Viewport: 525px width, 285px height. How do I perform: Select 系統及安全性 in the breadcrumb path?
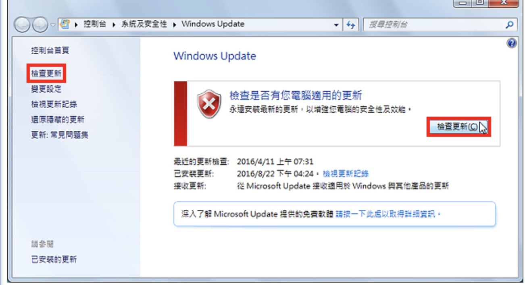pyautogui.click(x=144, y=24)
